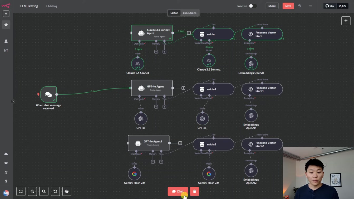Click the red trash delete button
The height and width of the screenshot is (199, 354).
pyautogui.click(x=194, y=191)
